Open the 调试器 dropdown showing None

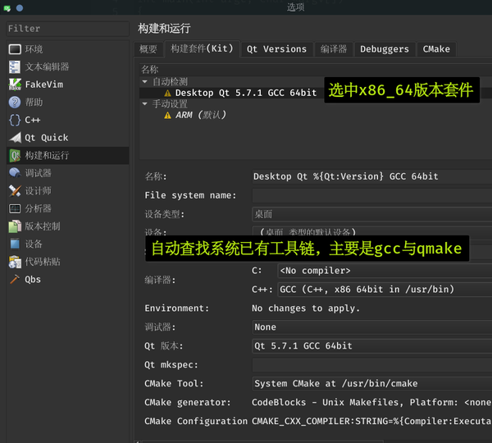click(x=371, y=327)
